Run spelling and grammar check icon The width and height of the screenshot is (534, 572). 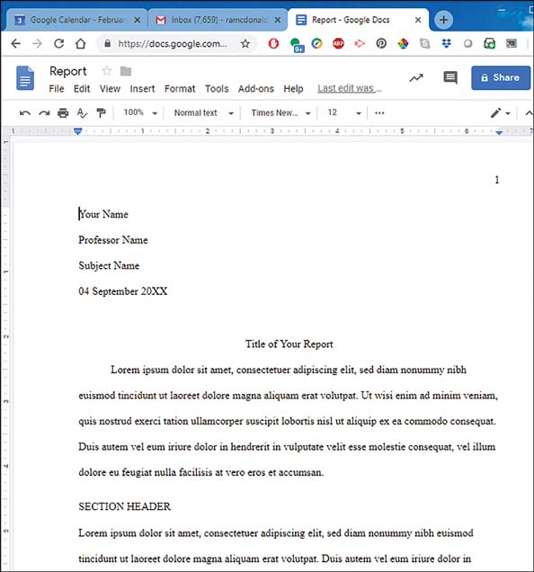click(82, 113)
